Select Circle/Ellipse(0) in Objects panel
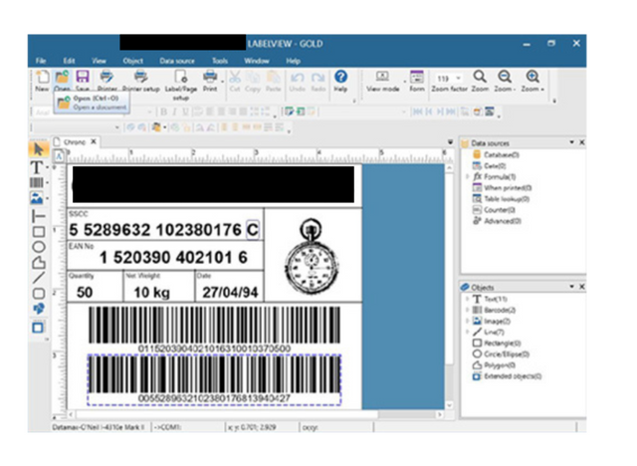 501,353
